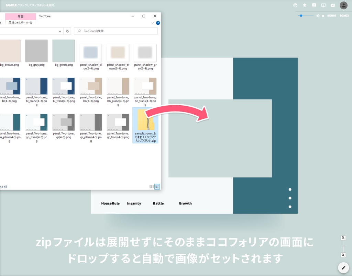Screen dimensions: 352x276
Task: Expand the Explorer address bar dropdown
Action: [x=59, y=31]
